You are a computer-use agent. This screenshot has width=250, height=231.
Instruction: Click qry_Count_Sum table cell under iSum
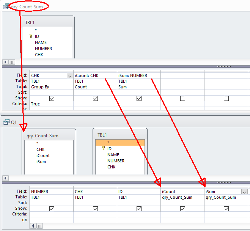(226, 197)
